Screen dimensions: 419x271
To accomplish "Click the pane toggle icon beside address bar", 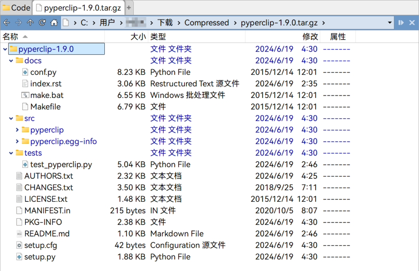I will pos(401,23).
